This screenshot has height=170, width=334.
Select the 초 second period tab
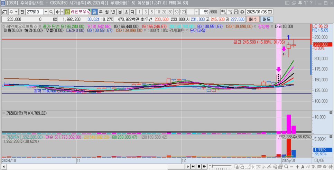click(x=126, y=12)
